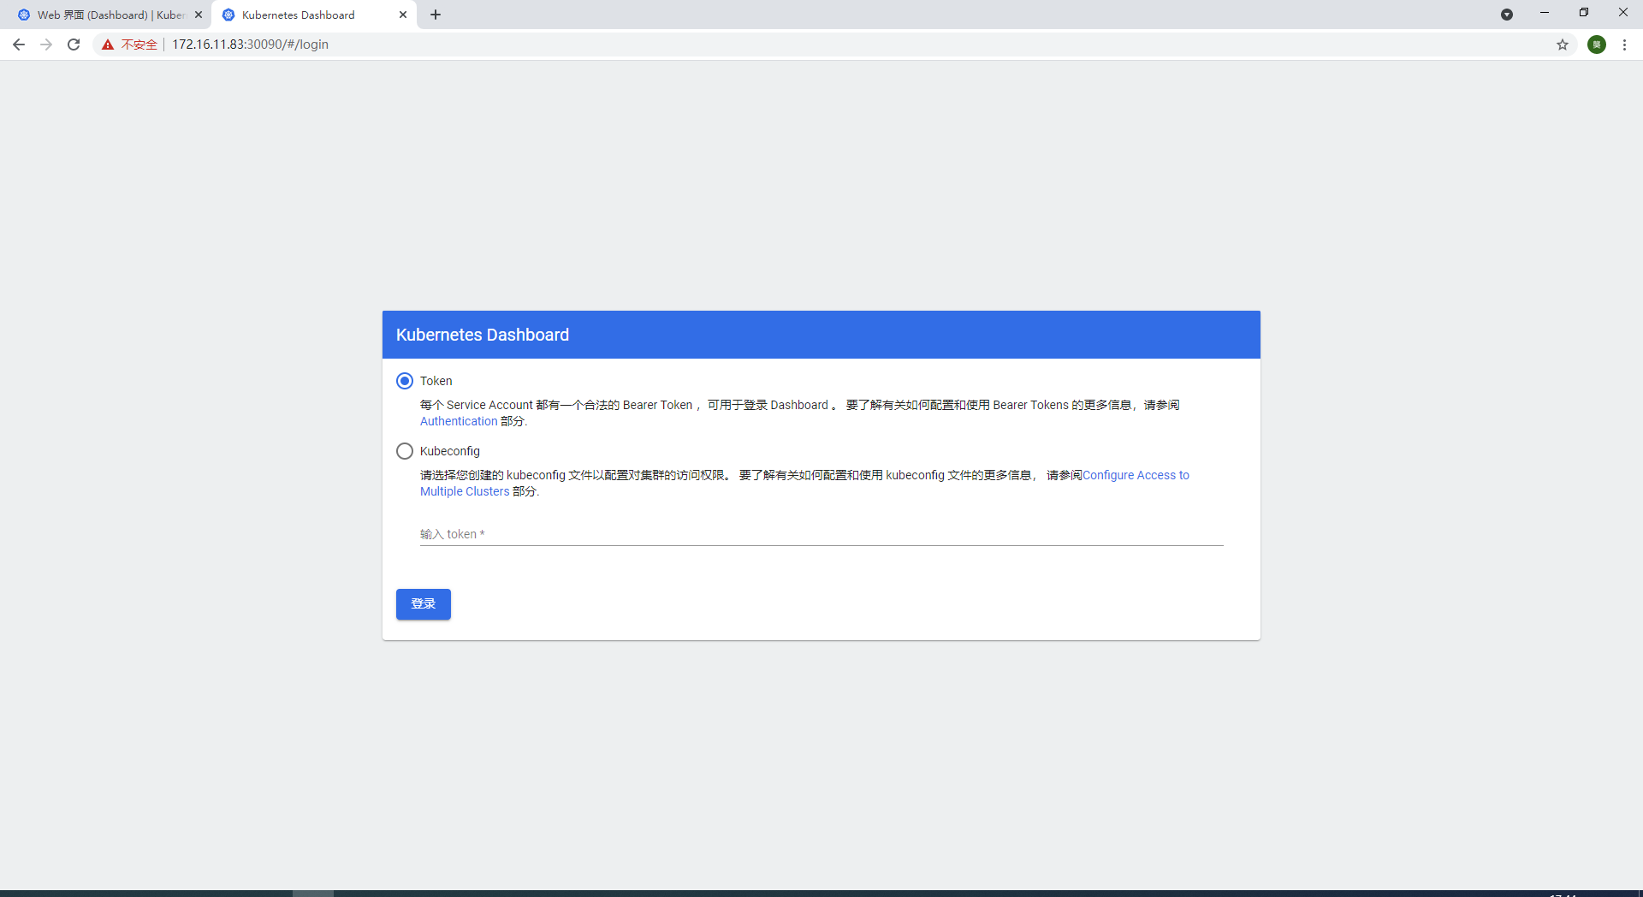Open the Authentication link
1643x897 pixels.
point(459,421)
